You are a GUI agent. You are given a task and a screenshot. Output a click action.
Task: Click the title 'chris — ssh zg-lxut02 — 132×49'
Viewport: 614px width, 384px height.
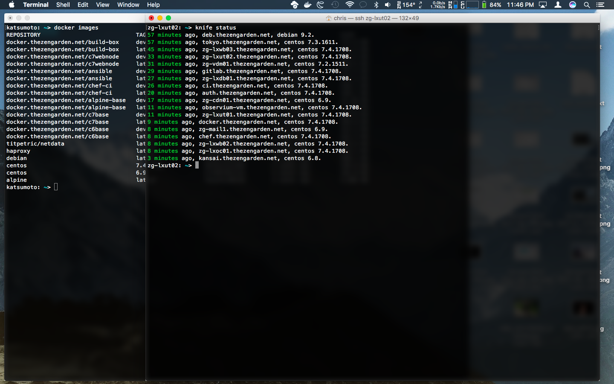pos(376,18)
